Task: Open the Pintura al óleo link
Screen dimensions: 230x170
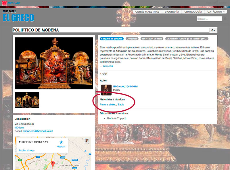Action: [x=108, y=104]
